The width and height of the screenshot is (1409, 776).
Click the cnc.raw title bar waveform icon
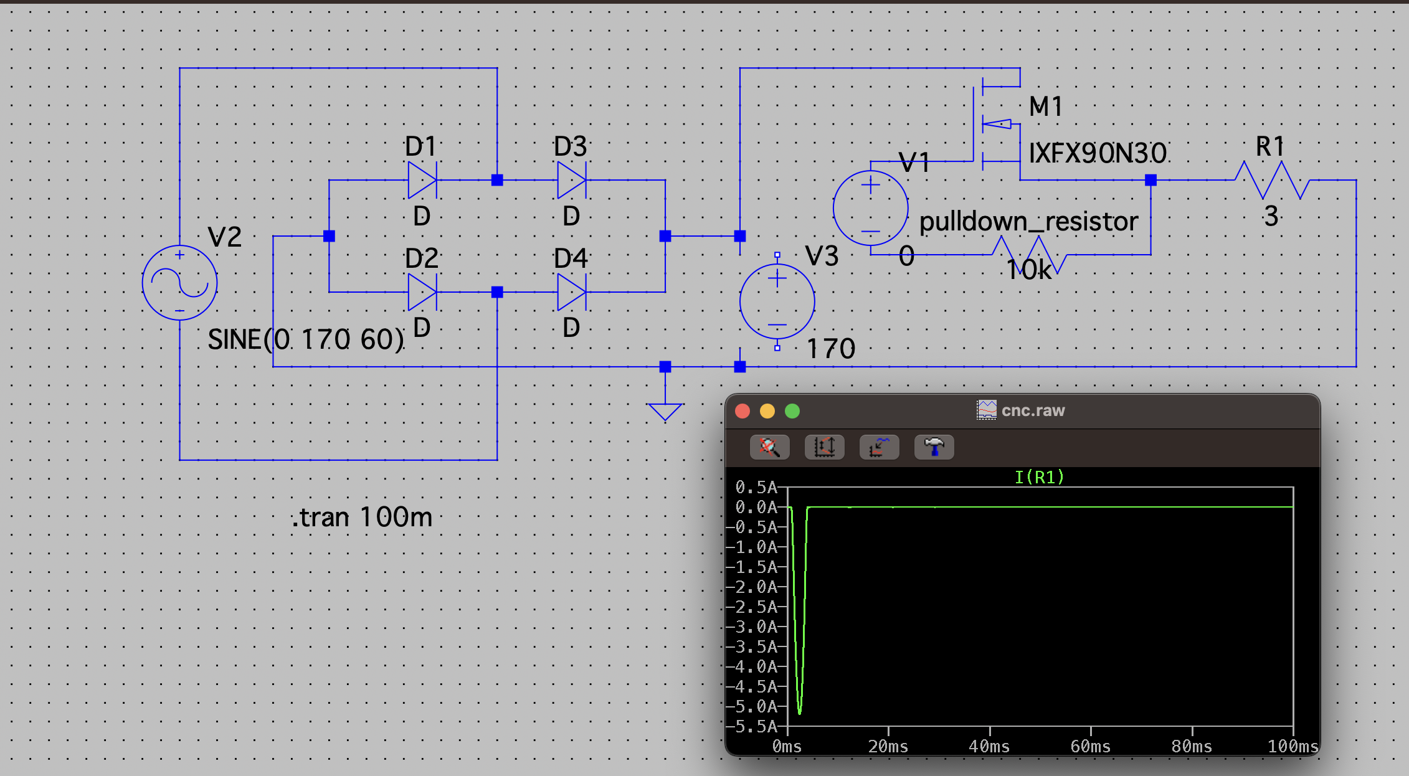pos(986,410)
